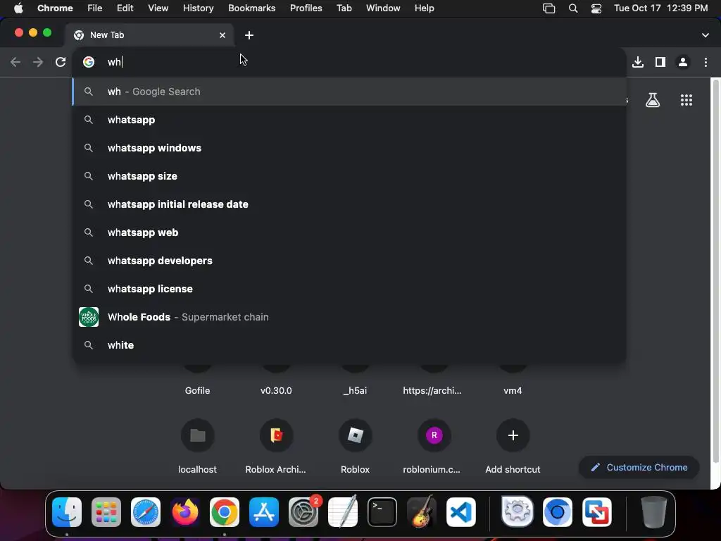Open the Apple menu
This screenshot has width=721, height=541.
(18, 8)
